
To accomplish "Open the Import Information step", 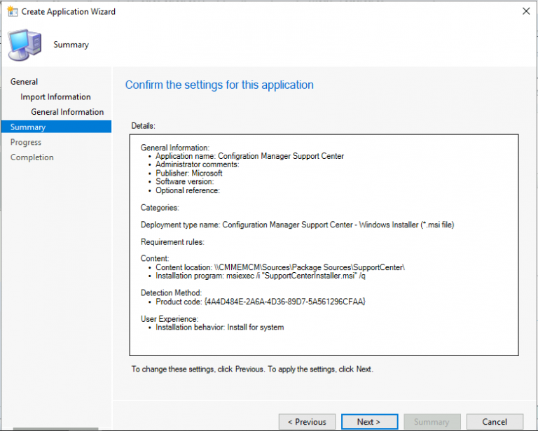I will (x=55, y=97).
